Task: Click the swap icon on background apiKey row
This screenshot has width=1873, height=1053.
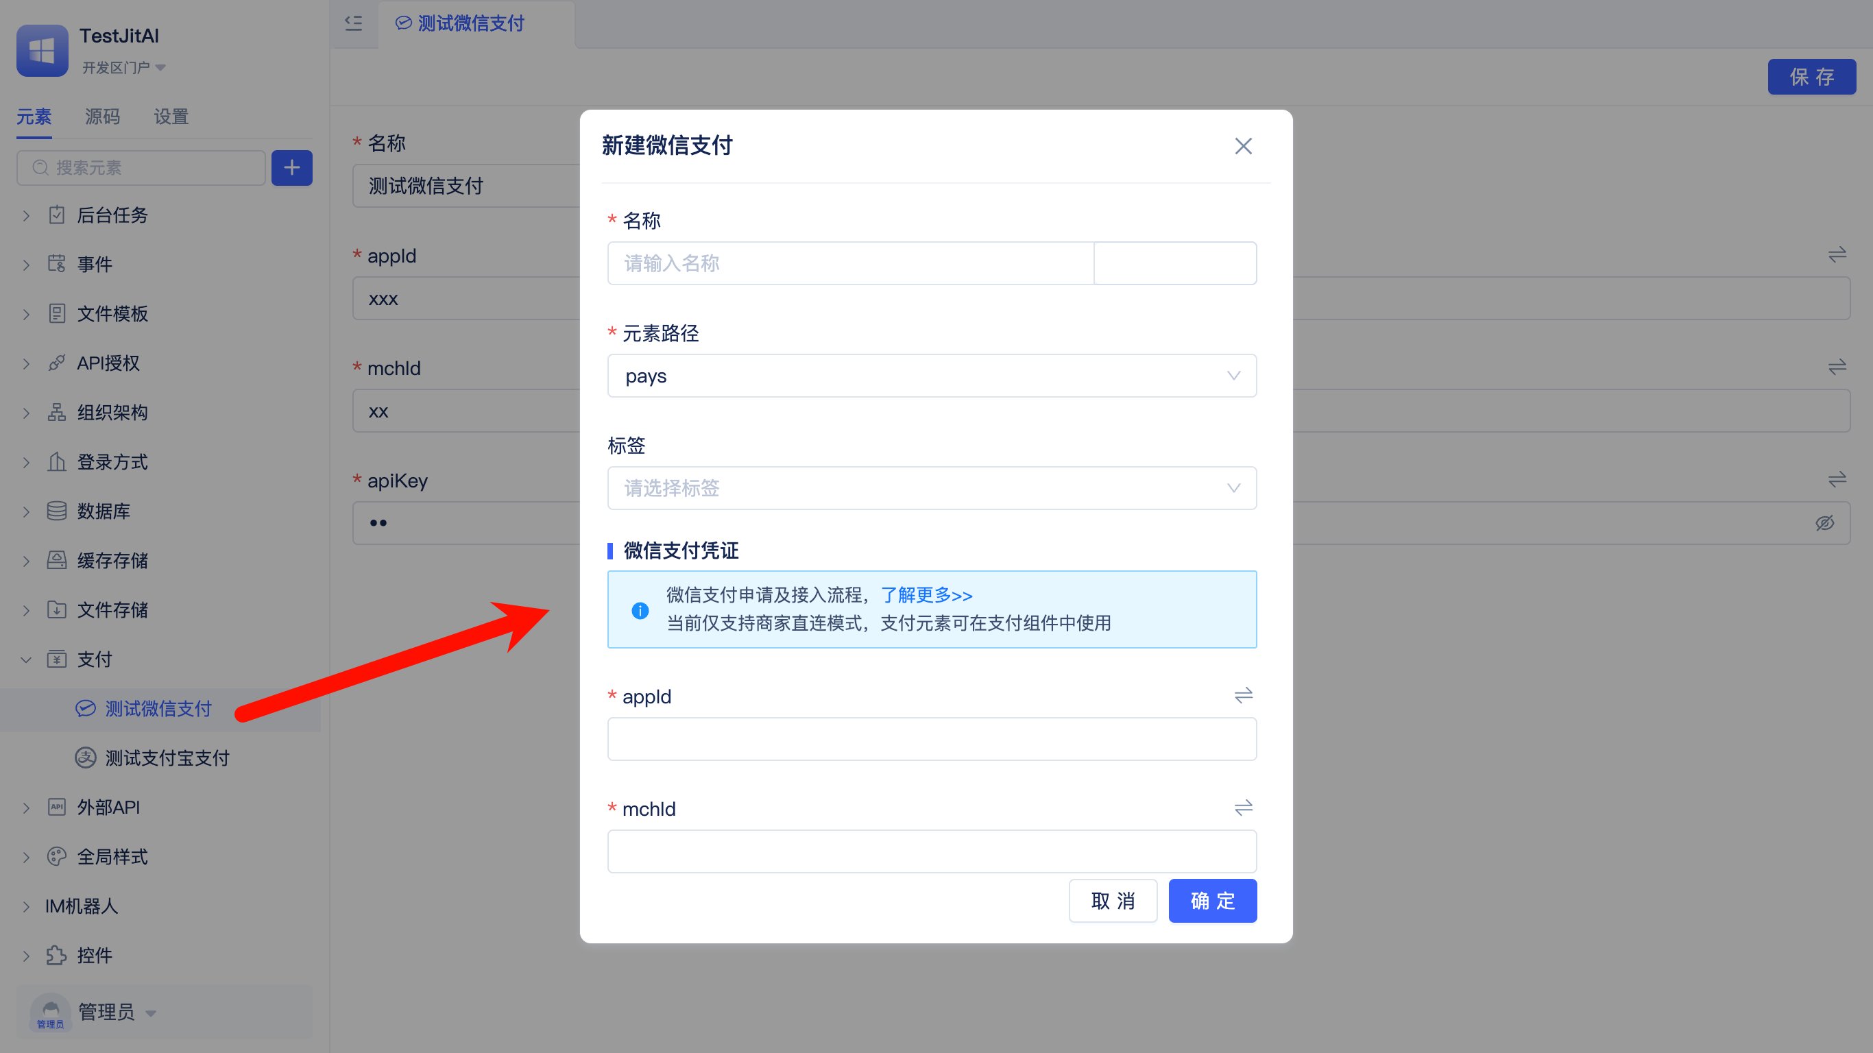Action: point(1837,480)
